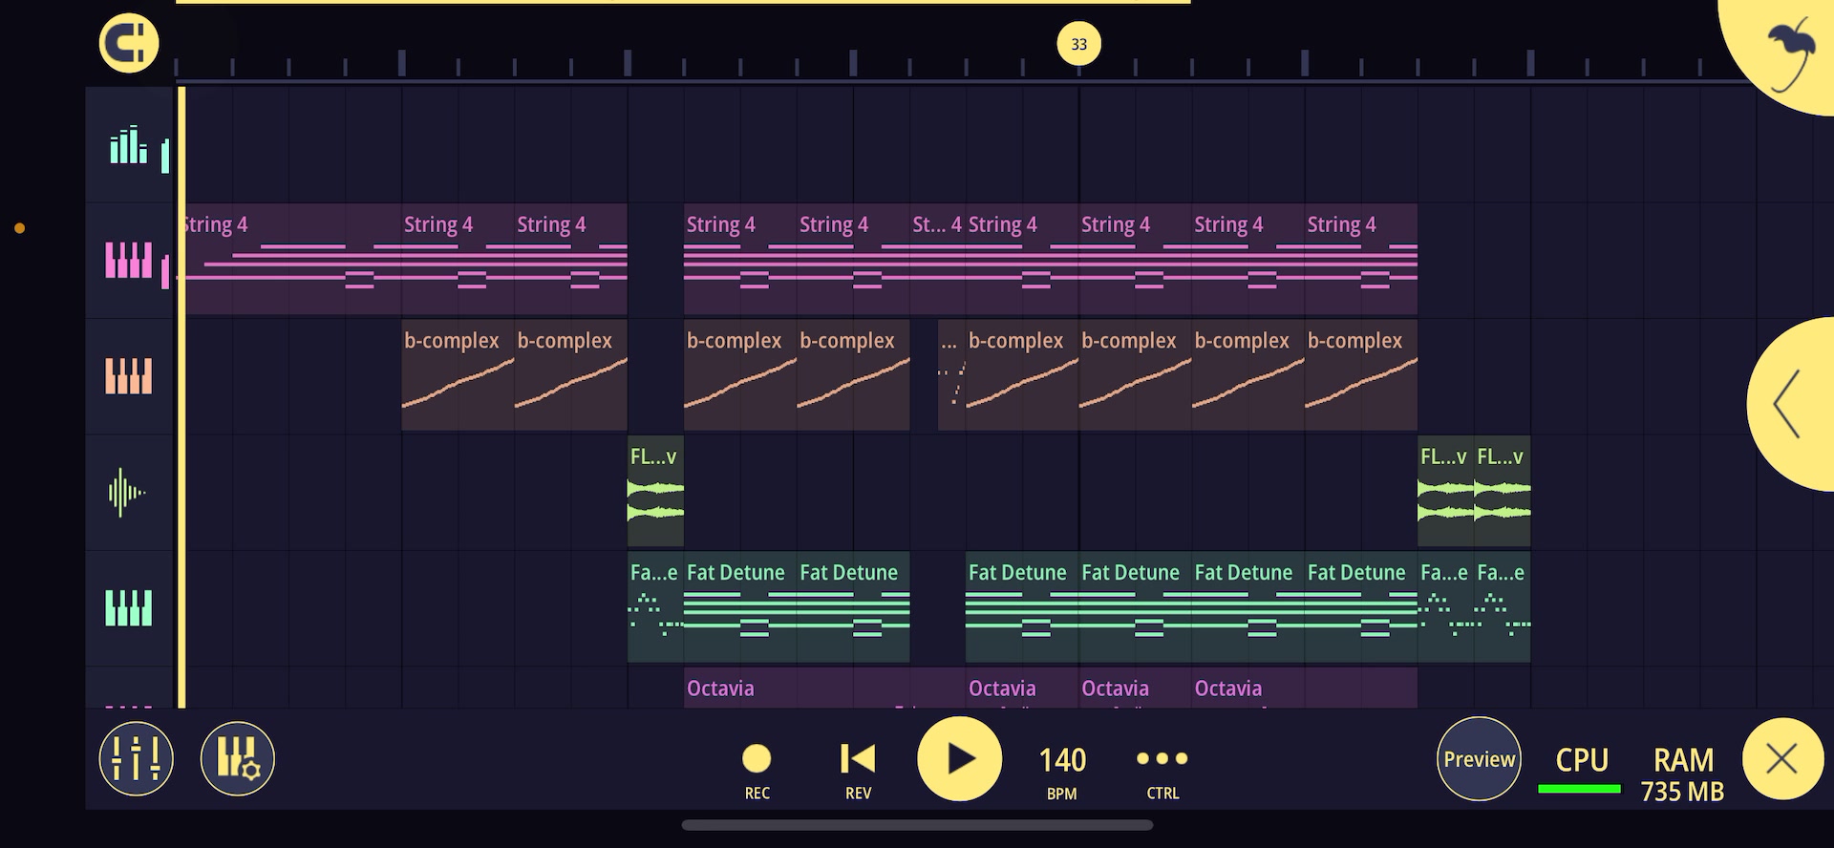The width and height of the screenshot is (1834, 848).
Task: Open the mixer with the faders icon
Action: (x=137, y=759)
